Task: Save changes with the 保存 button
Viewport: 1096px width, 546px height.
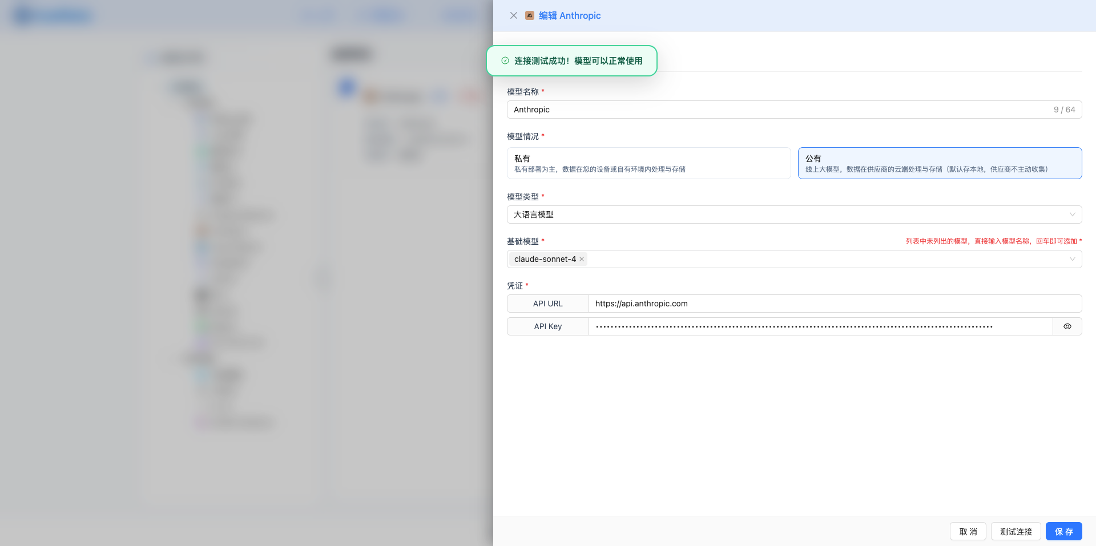Action: (1063, 531)
